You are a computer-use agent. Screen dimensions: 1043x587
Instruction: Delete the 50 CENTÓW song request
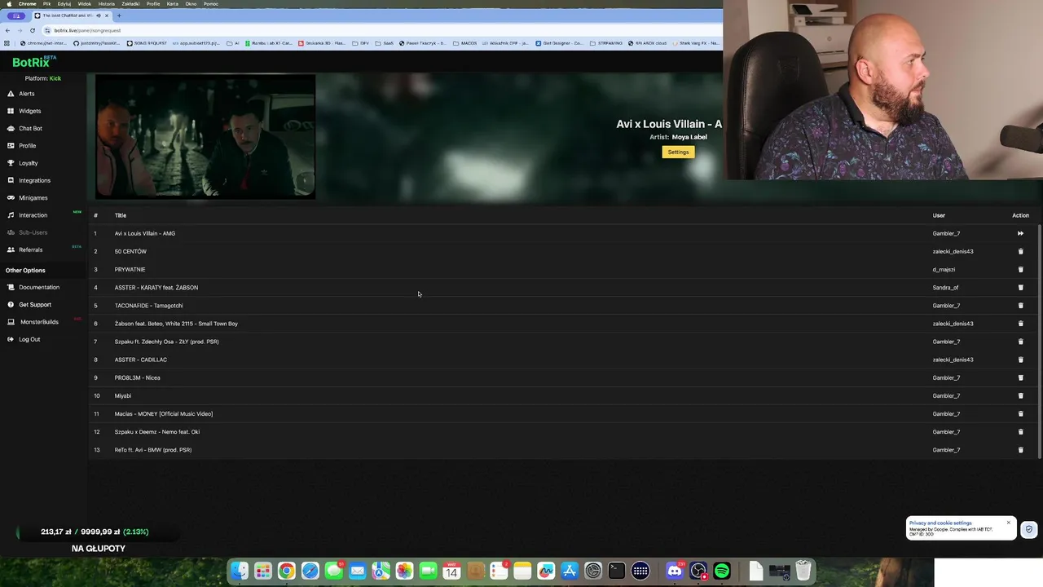pos(1020,251)
